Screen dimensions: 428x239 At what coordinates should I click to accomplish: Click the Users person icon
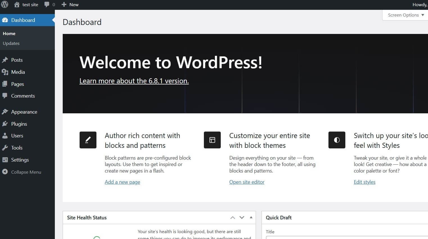pyautogui.click(x=5, y=135)
